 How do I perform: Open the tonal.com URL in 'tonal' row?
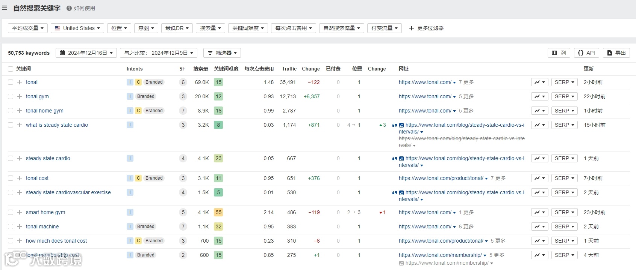425,82
